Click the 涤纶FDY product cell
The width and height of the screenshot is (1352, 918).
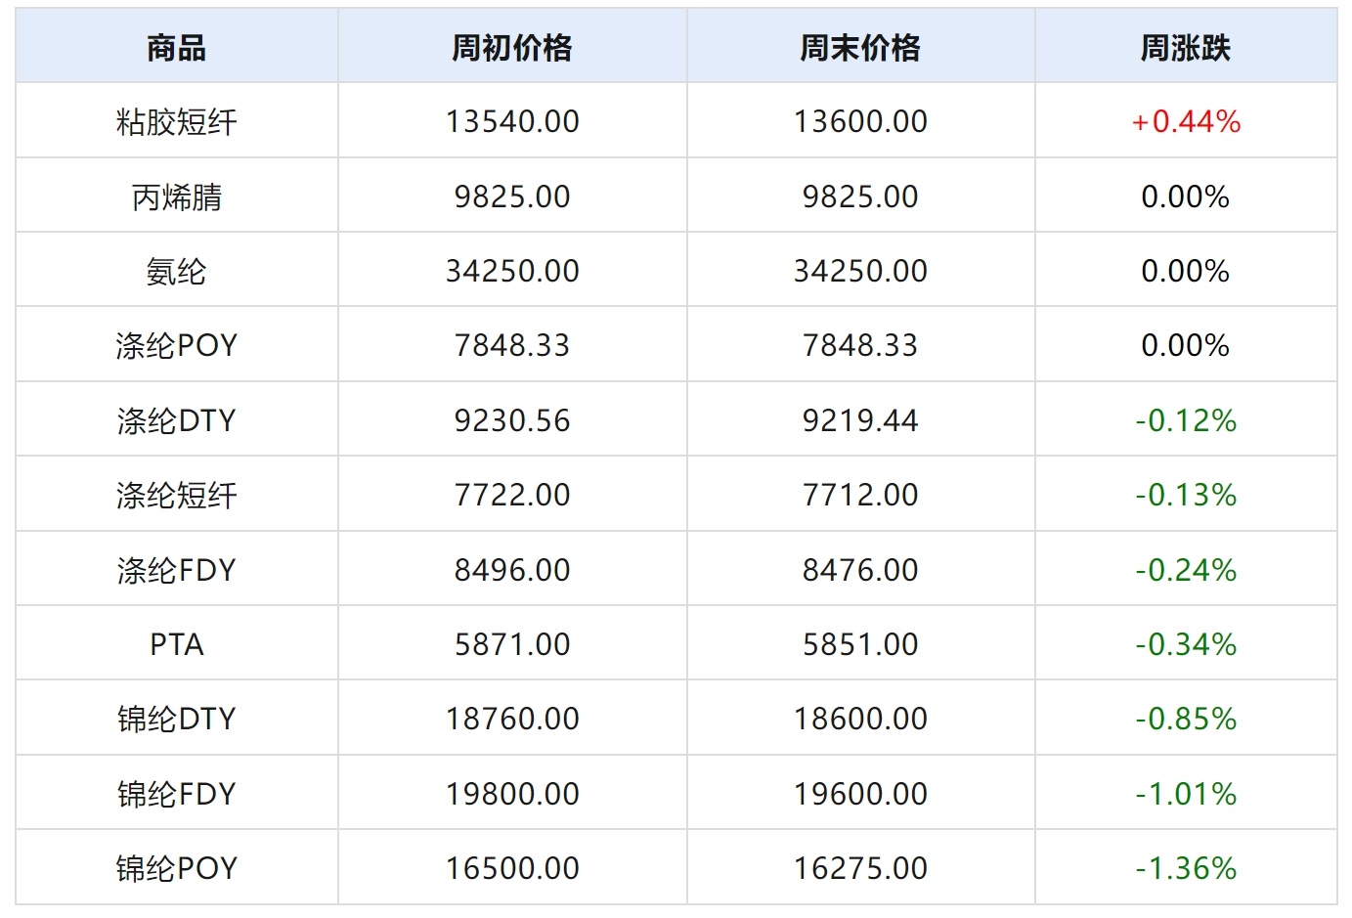point(176,570)
